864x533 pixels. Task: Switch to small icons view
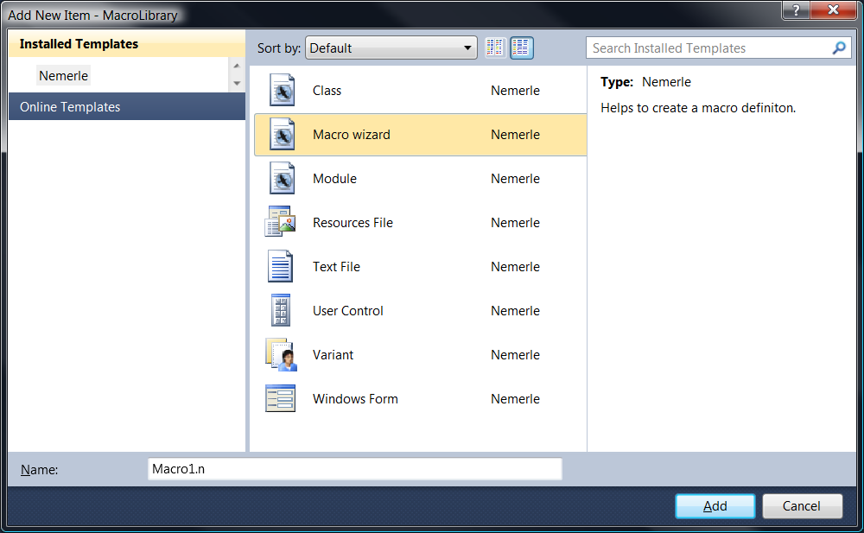(495, 48)
